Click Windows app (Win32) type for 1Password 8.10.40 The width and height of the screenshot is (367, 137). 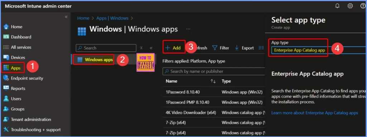242,92
